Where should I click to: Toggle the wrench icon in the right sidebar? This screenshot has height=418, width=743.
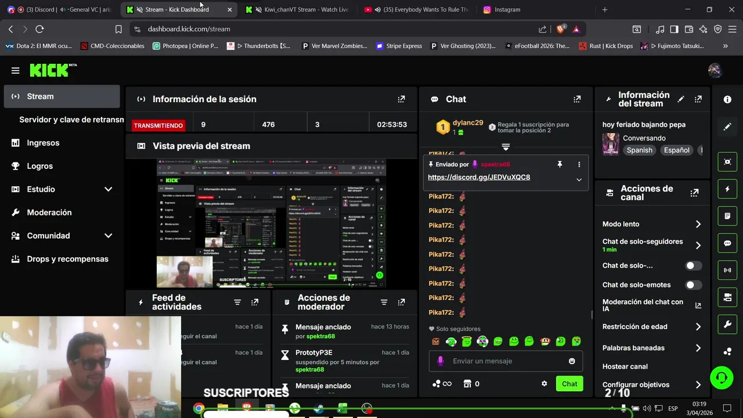(x=727, y=324)
